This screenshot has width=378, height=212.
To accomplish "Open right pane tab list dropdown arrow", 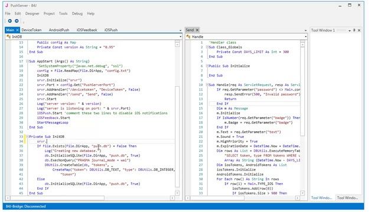I will click(305, 30).
